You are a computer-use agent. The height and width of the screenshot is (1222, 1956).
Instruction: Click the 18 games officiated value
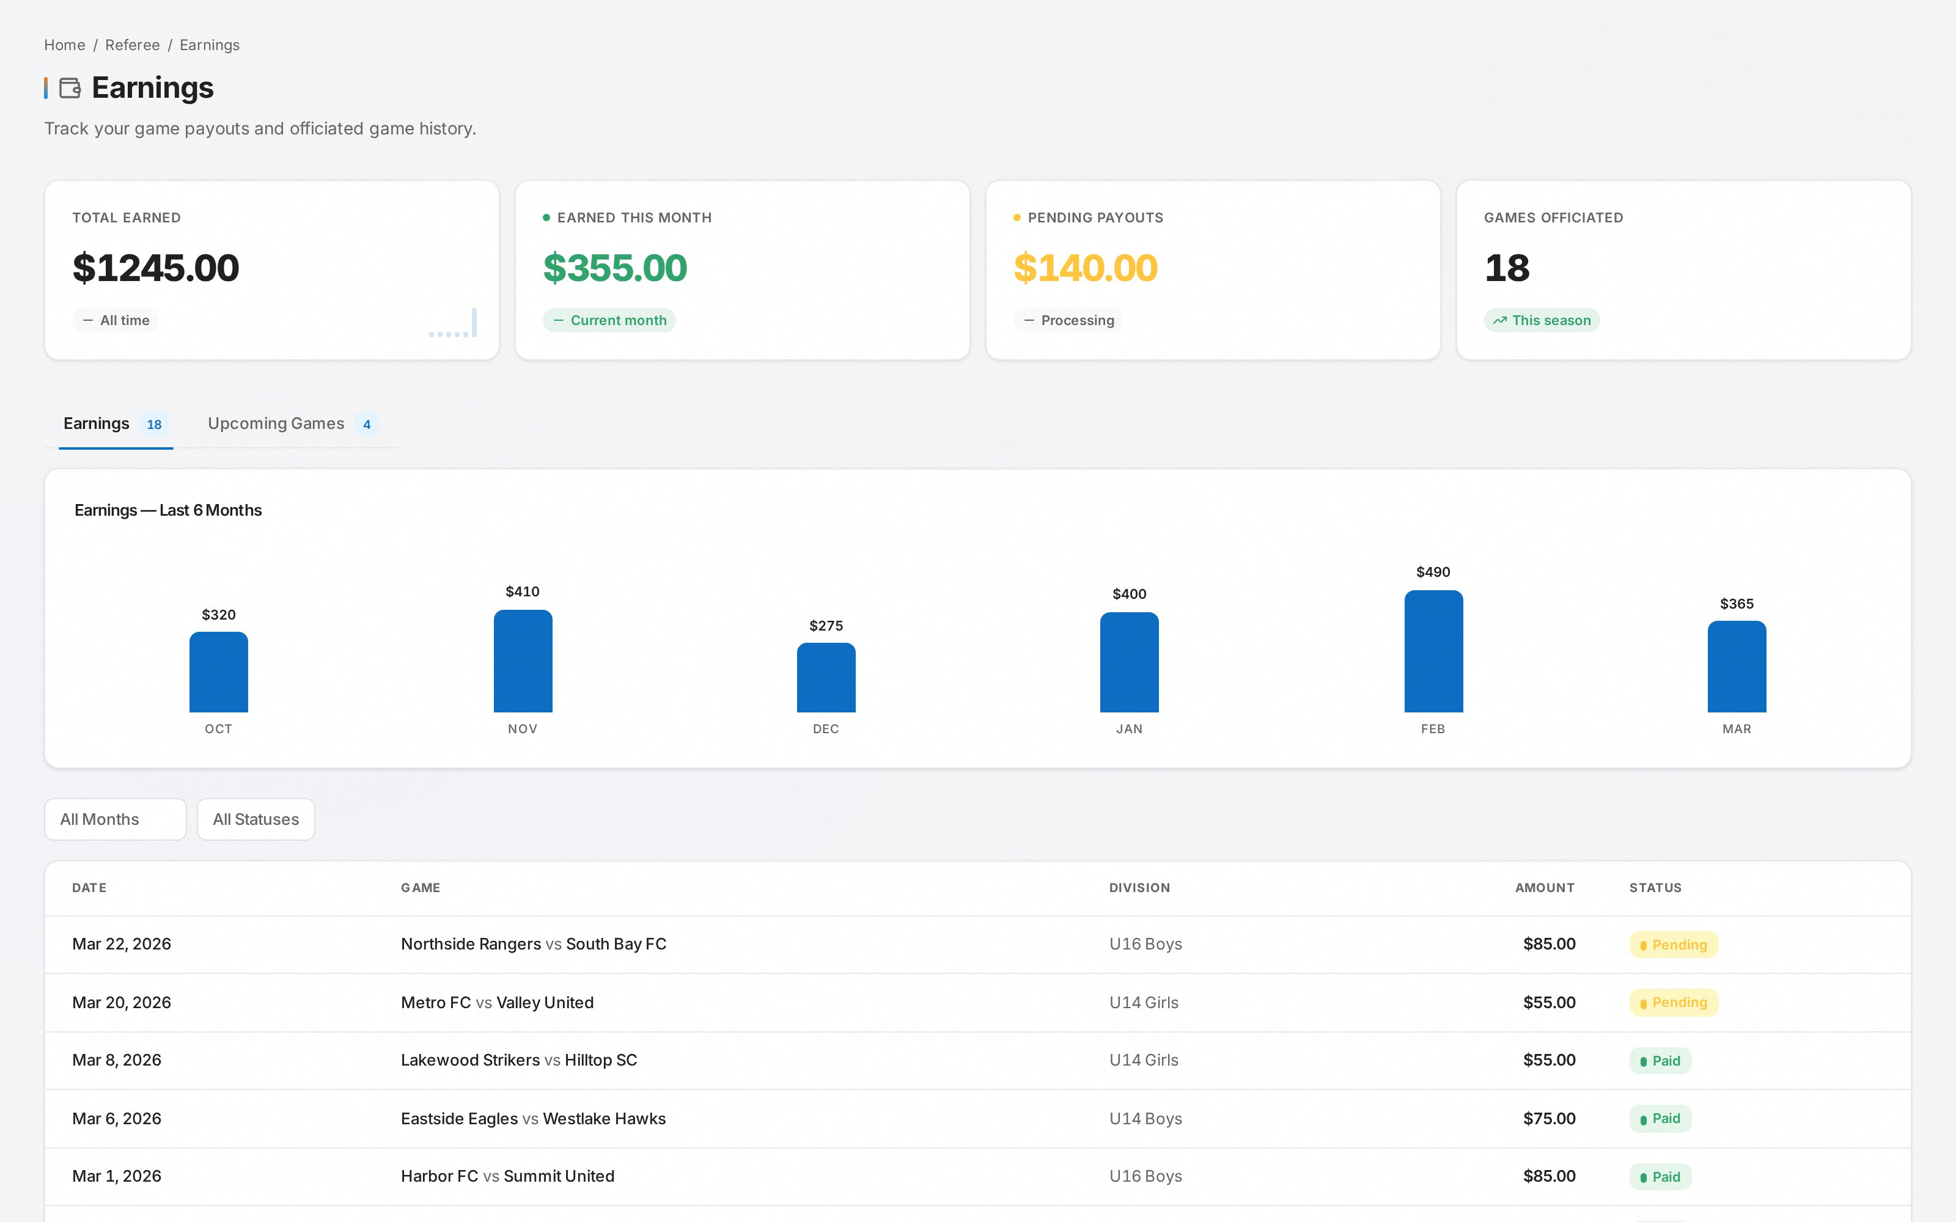tap(1507, 268)
